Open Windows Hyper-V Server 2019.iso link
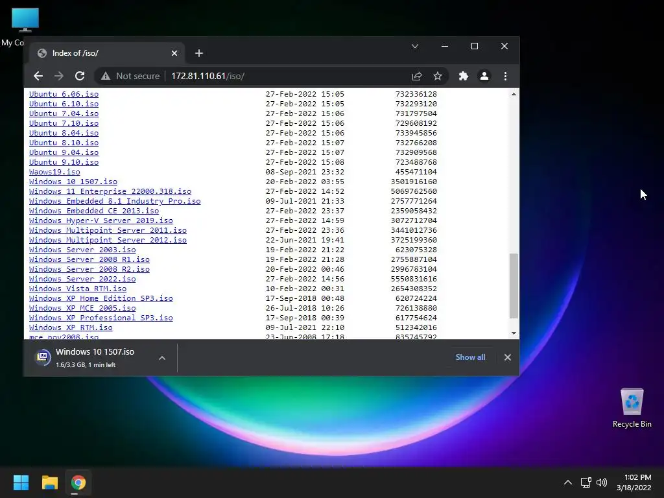Viewport: 664px width, 498px height. pyautogui.click(x=101, y=220)
